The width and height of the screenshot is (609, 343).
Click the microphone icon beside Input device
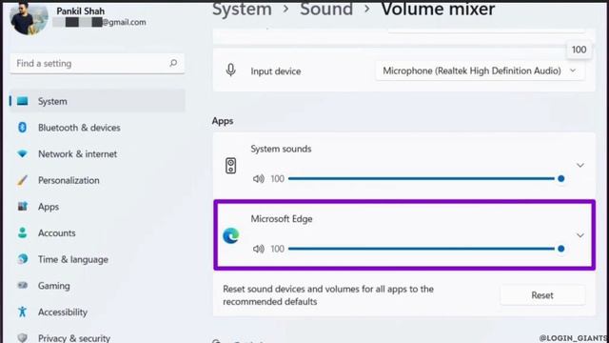coord(230,71)
